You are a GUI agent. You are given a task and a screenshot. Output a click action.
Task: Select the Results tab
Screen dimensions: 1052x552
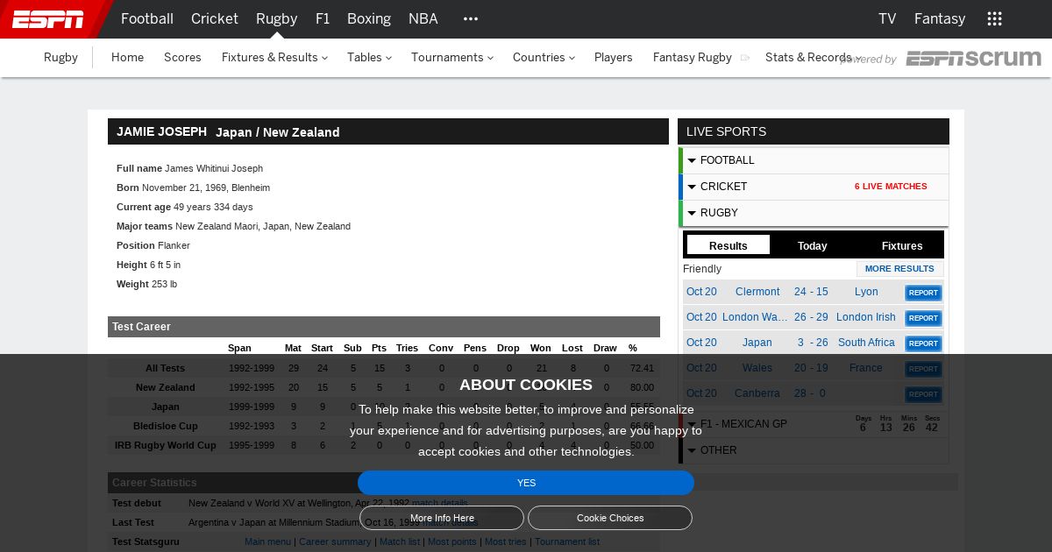[x=729, y=245]
